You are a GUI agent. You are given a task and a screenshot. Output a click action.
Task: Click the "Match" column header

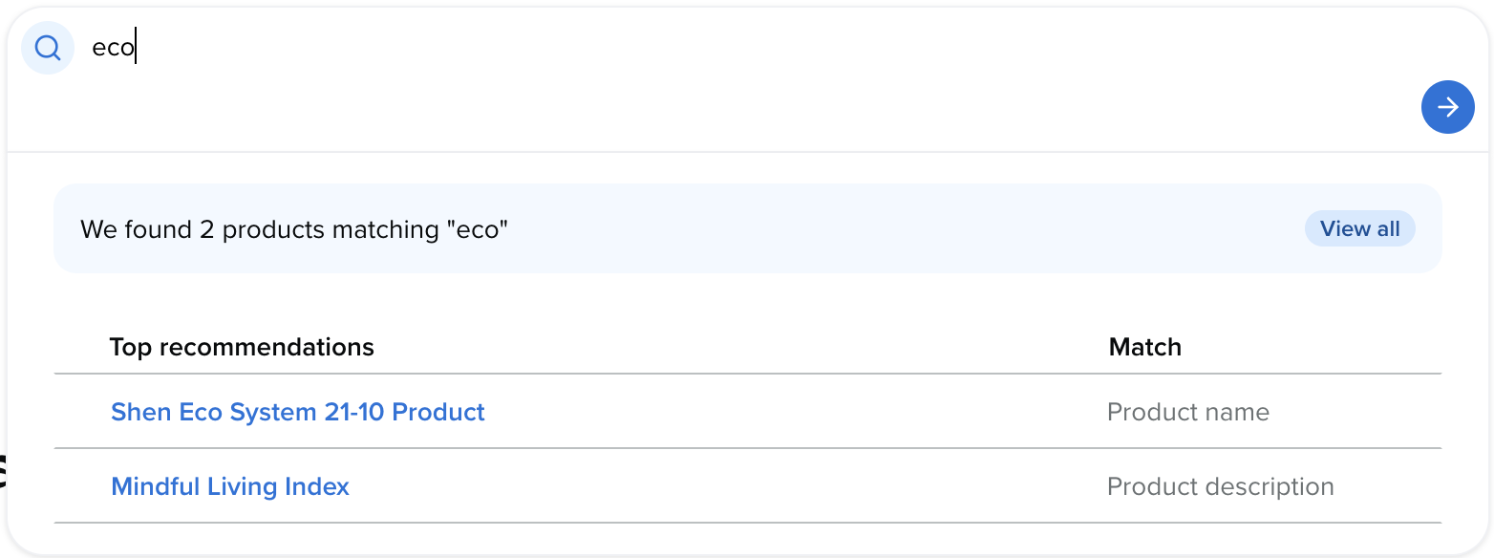pos(1144,347)
